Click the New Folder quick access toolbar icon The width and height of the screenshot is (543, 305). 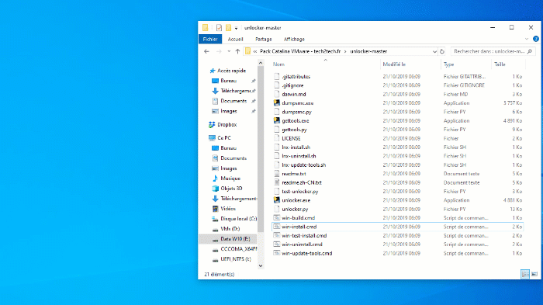228,28
